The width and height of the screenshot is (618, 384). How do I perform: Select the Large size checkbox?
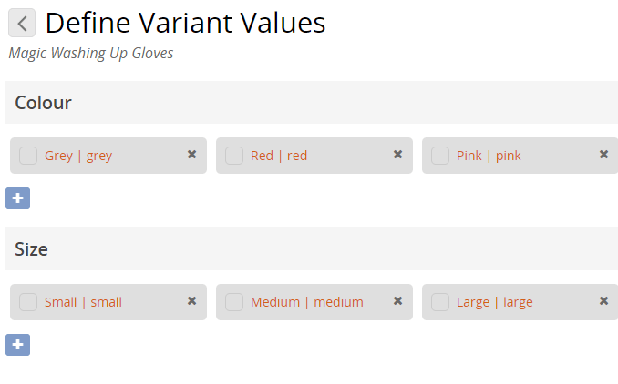(440, 302)
